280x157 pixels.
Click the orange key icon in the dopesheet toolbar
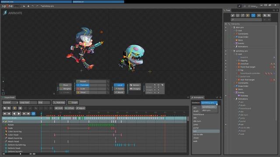pyautogui.click(x=14, y=108)
